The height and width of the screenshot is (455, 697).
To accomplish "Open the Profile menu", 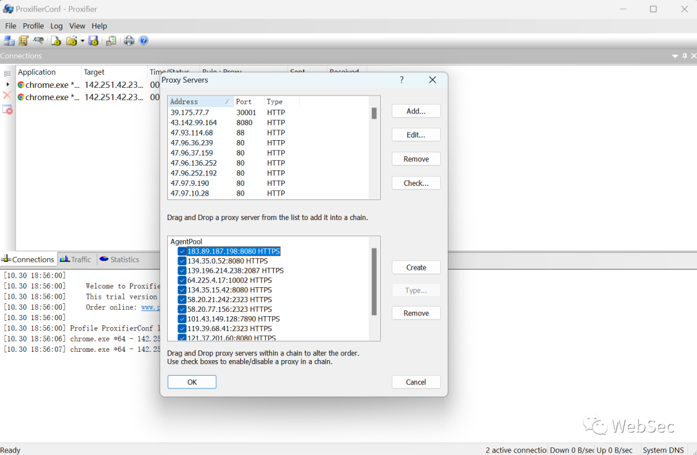I will [x=34, y=26].
